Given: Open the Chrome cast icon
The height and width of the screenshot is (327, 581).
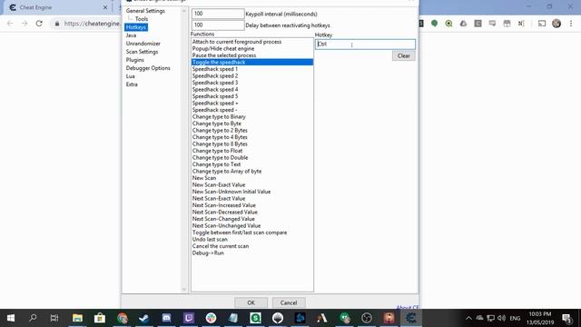Looking at the screenshot, I should tap(542, 24).
